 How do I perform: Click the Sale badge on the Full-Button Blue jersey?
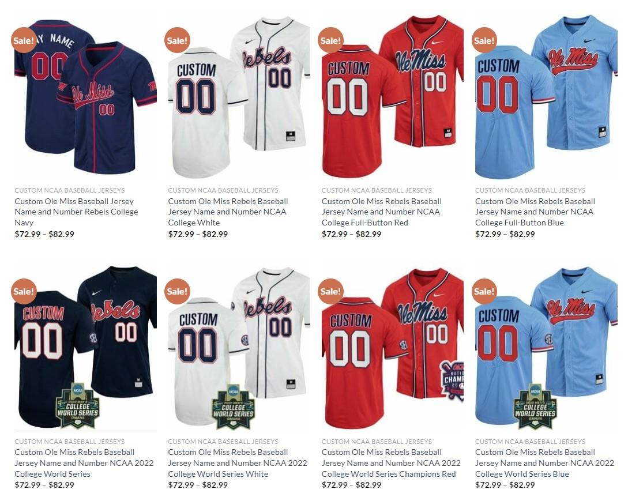point(484,40)
